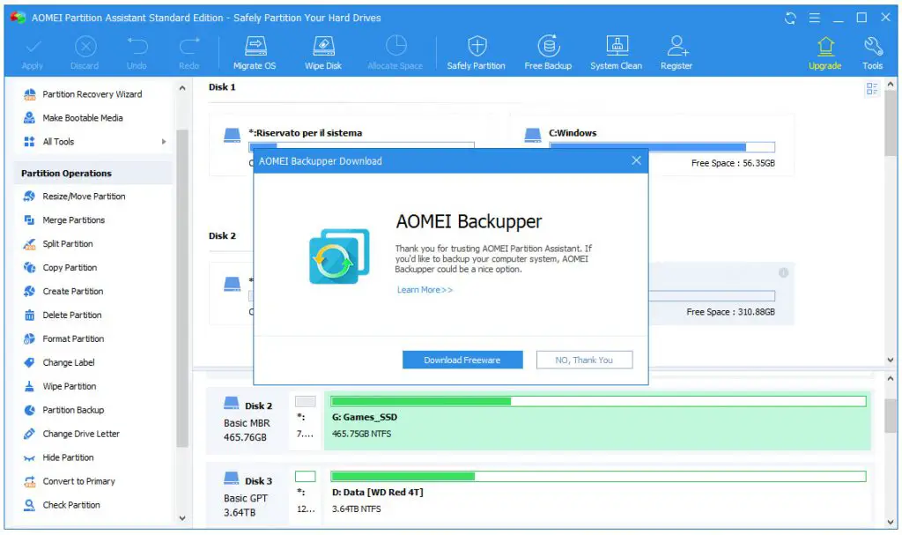
Task: Click the refresh icon in title bar
Action: pyautogui.click(x=790, y=18)
